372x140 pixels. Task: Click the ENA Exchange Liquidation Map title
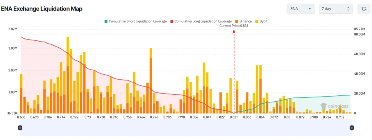[42, 9]
